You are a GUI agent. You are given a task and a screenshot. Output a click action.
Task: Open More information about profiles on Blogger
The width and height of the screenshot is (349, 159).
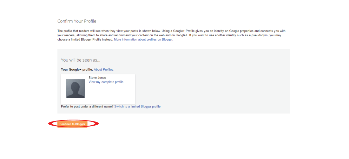[143, 39]
